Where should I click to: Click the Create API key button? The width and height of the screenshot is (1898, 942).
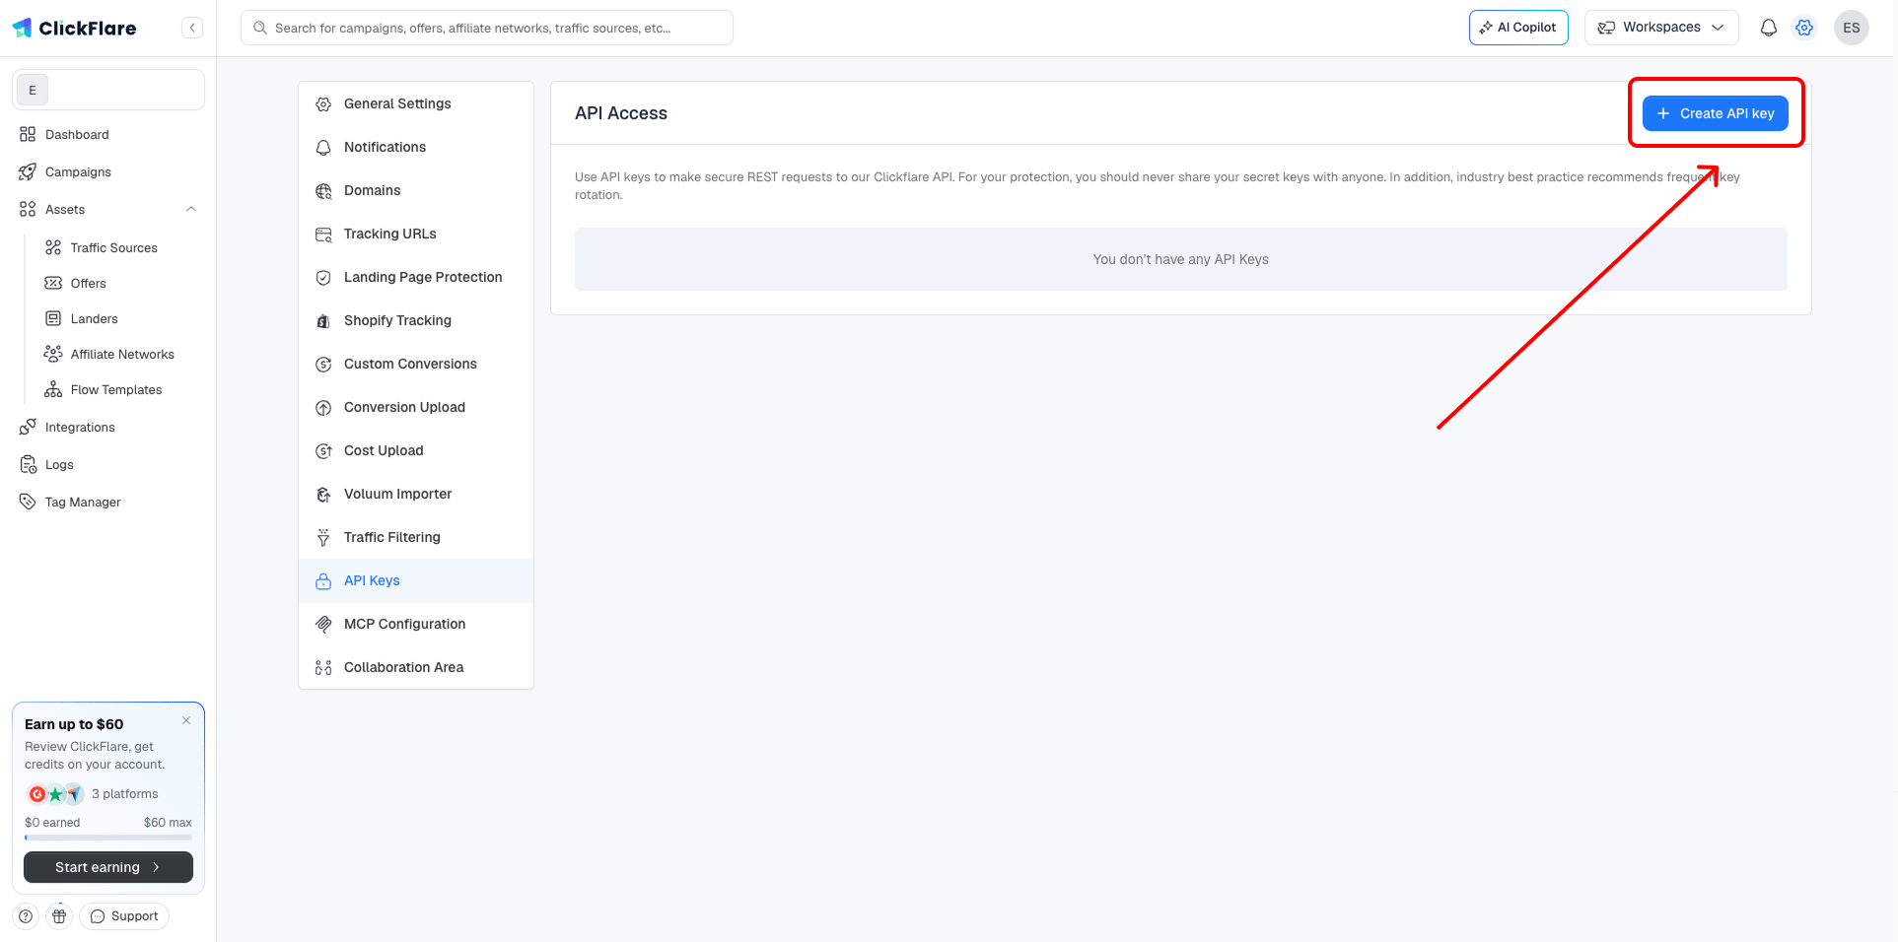coord(1716,113)
